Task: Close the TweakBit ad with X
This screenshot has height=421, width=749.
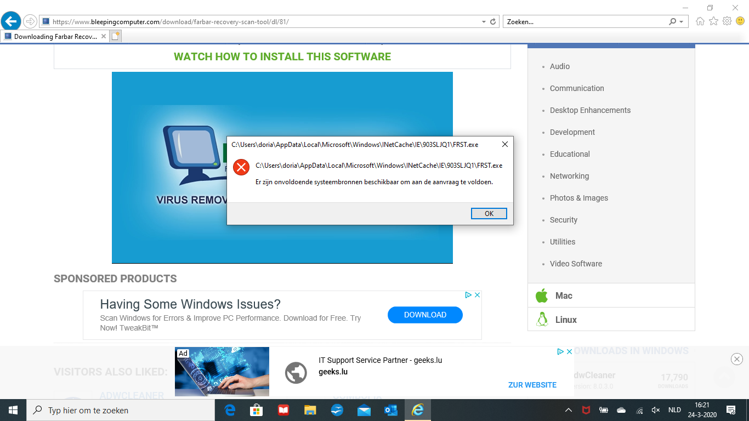Action: [477, 295]
